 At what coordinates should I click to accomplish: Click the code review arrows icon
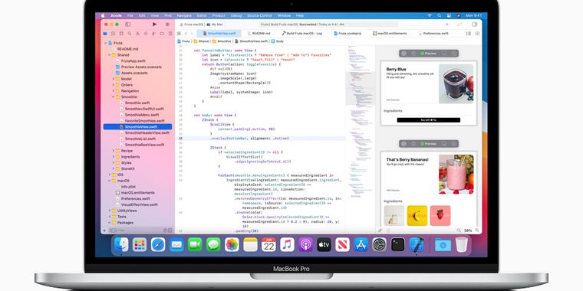460,25
